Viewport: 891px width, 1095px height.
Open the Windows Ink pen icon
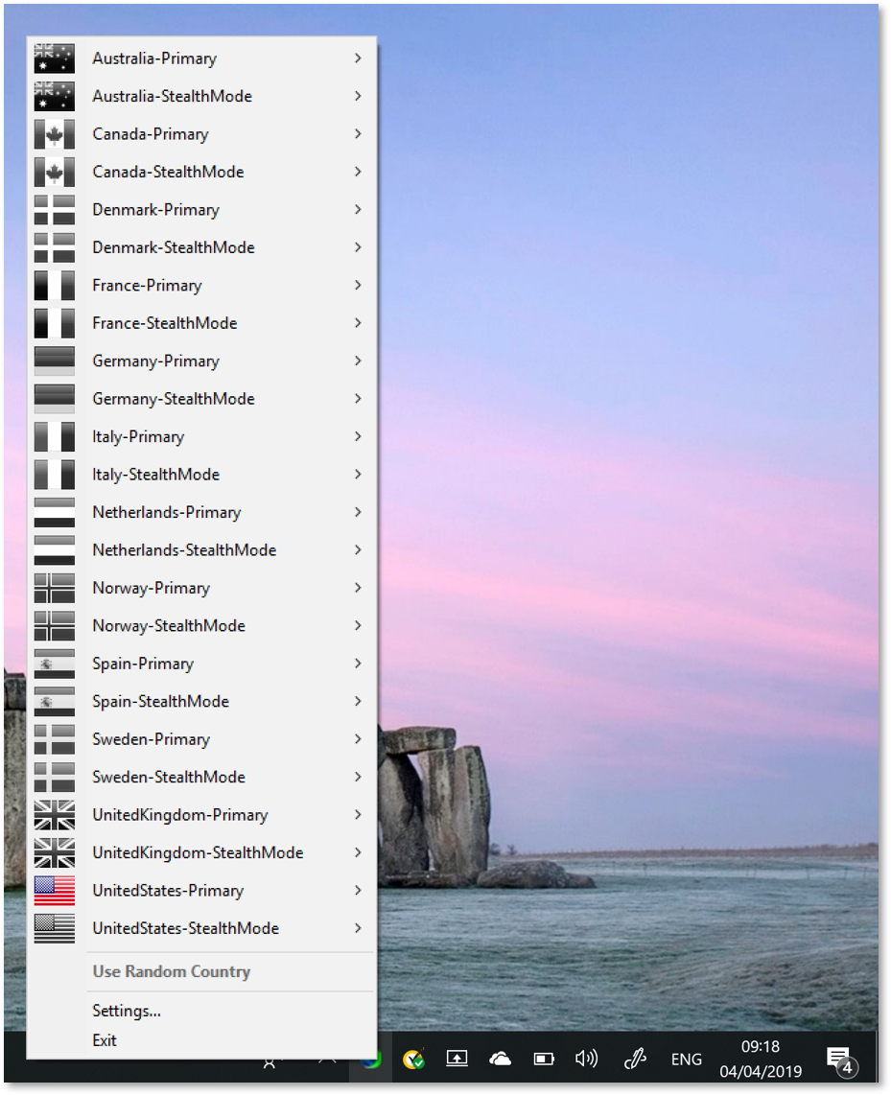635,1059
